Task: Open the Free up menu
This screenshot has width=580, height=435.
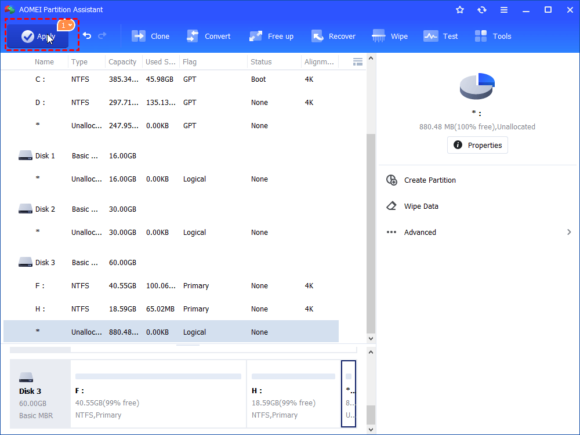Action: (271, 36)
